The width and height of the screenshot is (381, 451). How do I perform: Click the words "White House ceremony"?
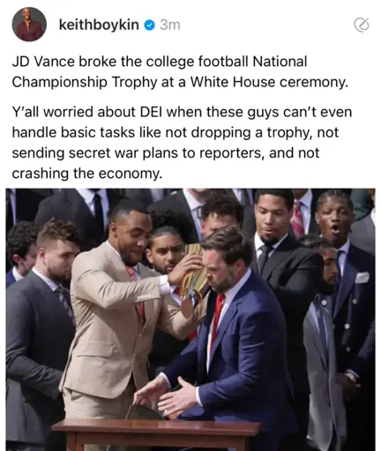coord(269,82)
